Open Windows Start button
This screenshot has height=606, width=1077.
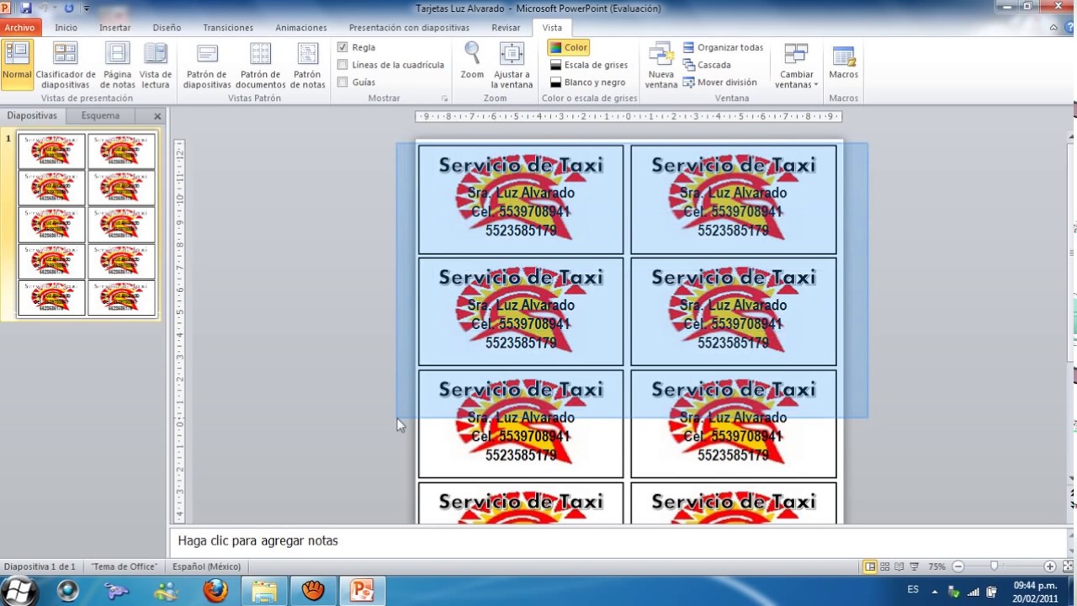tap(19, 591)
